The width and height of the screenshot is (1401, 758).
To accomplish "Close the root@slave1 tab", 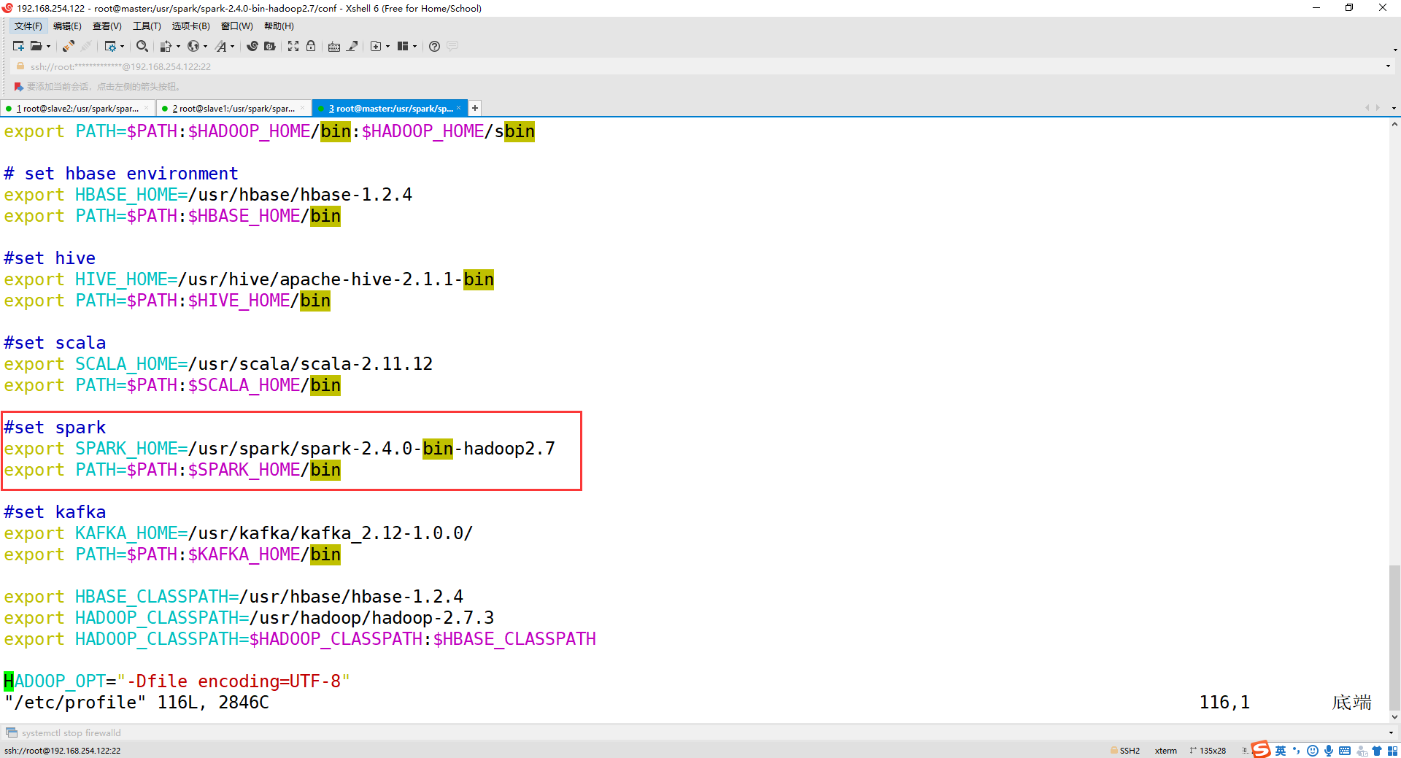I will pyautogui.click(x=302, y=108).
